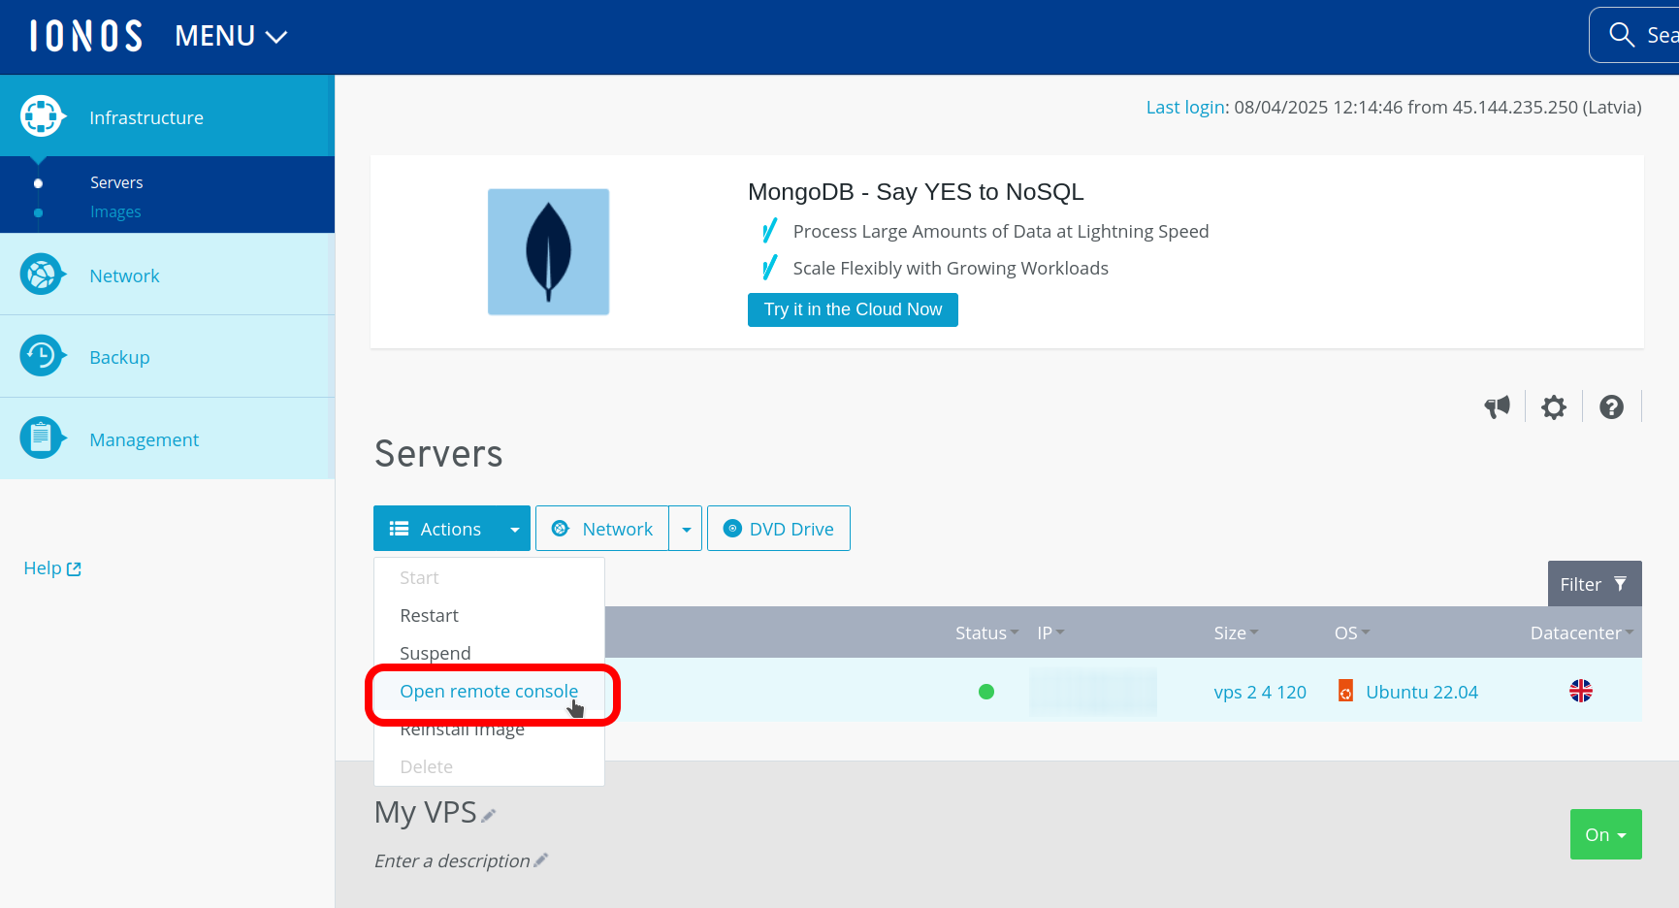Open the Help link
The image size is (1679, 908).
tap(52, 568)
